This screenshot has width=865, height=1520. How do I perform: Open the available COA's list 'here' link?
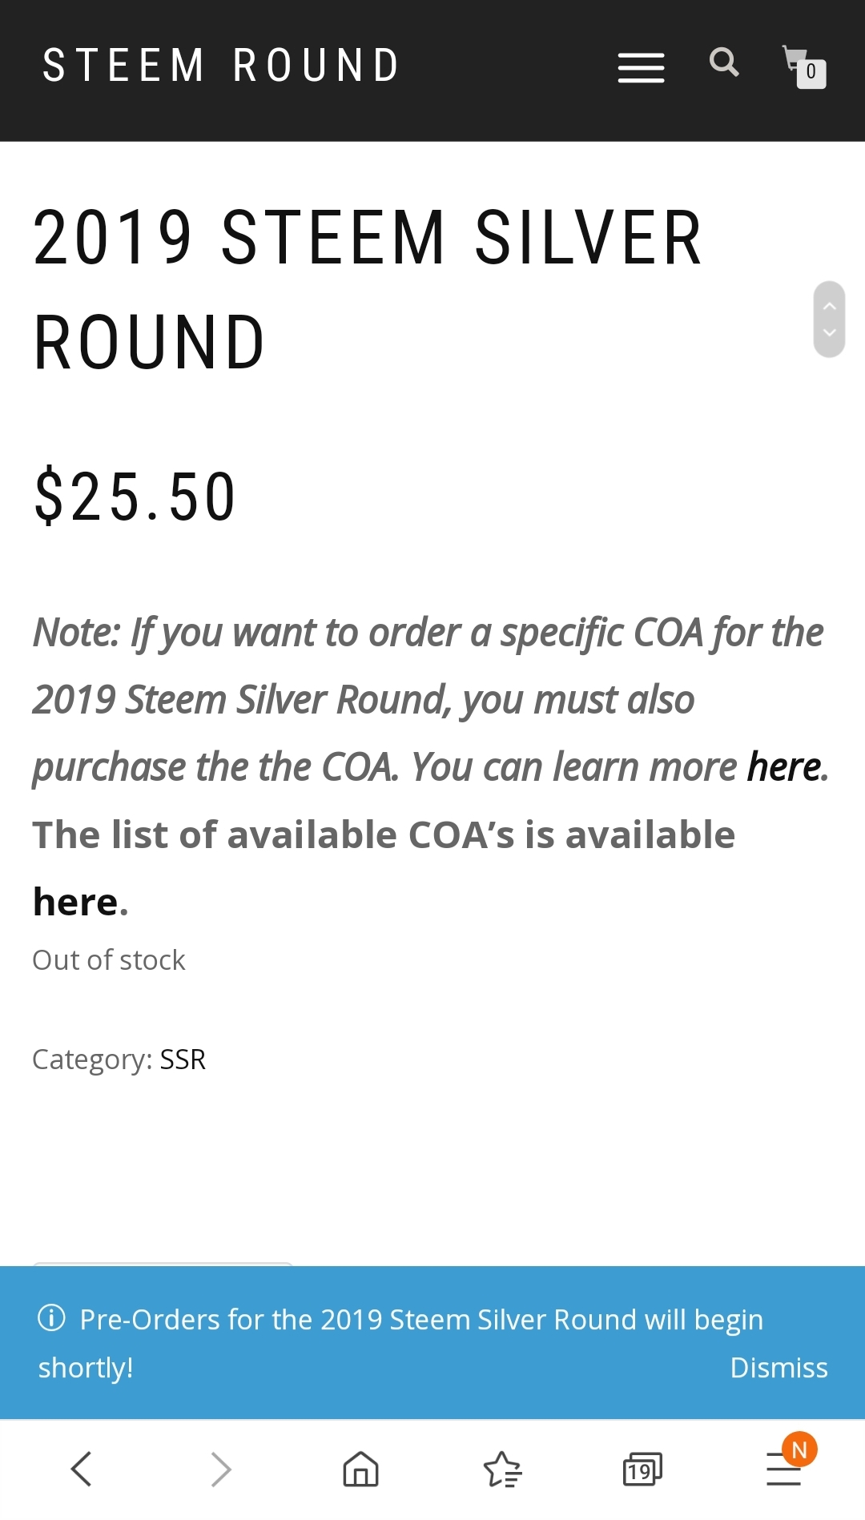[x=75, y=903]
